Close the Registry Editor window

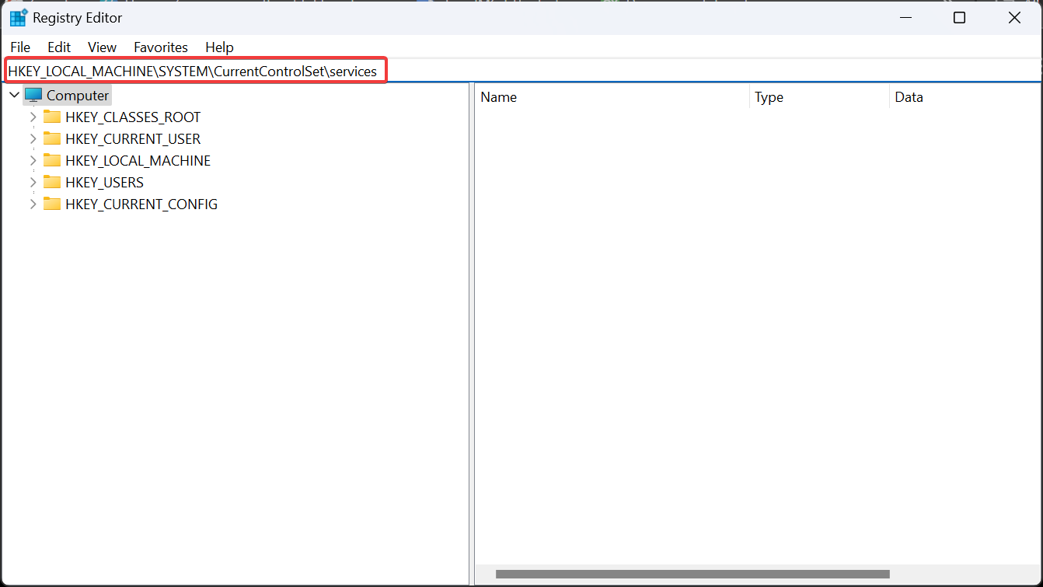point(1014,17)
